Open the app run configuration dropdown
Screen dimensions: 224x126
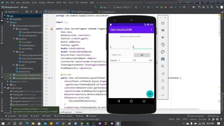click(105, 7)
